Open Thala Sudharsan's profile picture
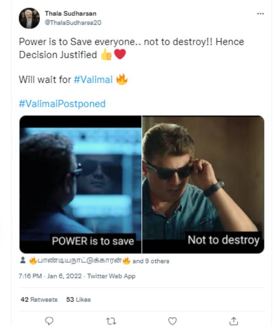This screenshot has height=326, width=279. click(29, 18)
